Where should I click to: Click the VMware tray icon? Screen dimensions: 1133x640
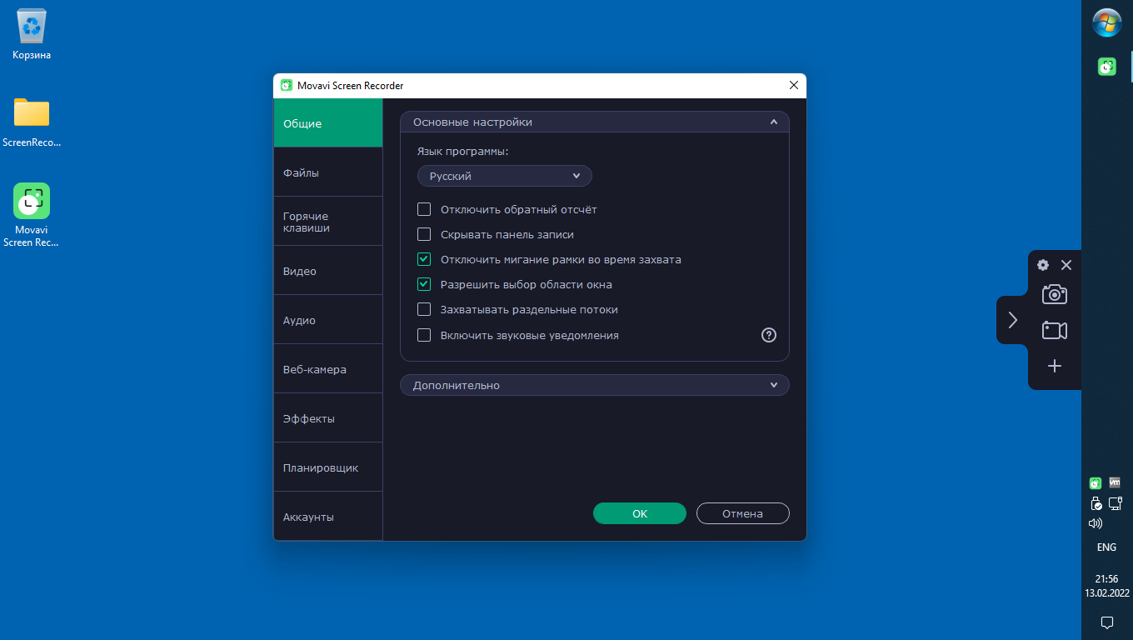[x=1115, y=482]
